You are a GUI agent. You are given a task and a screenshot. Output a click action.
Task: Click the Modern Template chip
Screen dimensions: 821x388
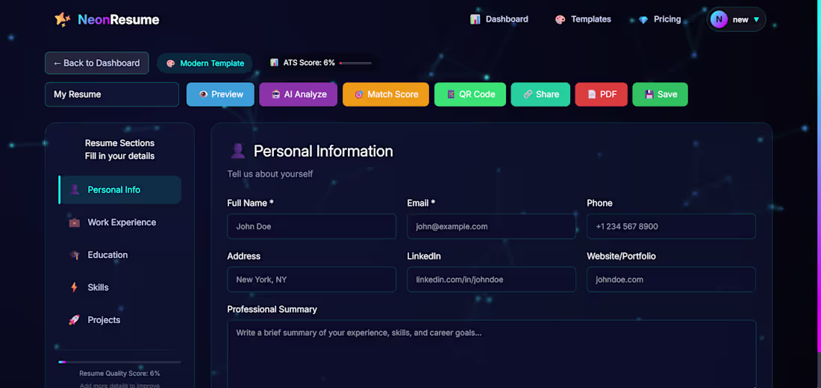click(205, 63)
